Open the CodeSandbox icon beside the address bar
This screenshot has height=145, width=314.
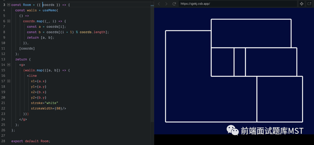click(x=301, y=3)
